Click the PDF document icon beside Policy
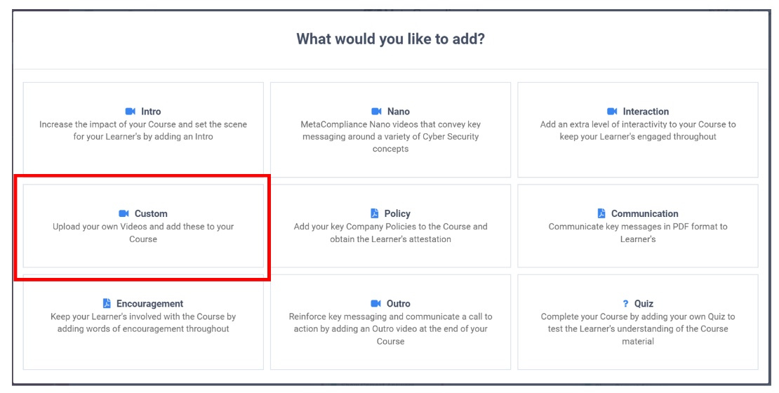This screenshot has height=393, width=779. click(x=375, y=213)
